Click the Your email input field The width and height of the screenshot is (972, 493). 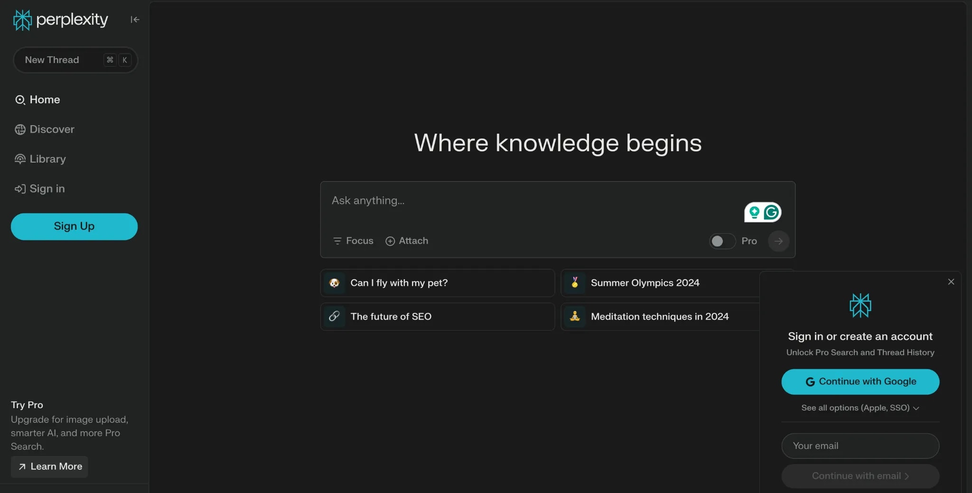[x=860, y=446]
